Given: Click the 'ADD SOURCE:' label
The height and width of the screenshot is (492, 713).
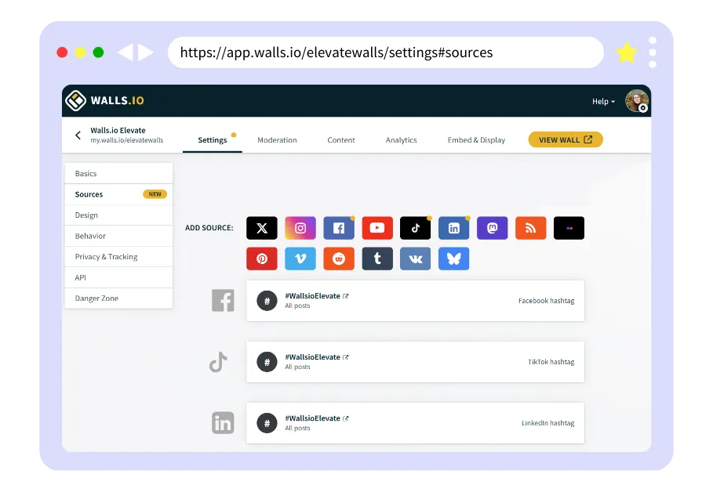Looking at the screenshot, I should (209, 228).
